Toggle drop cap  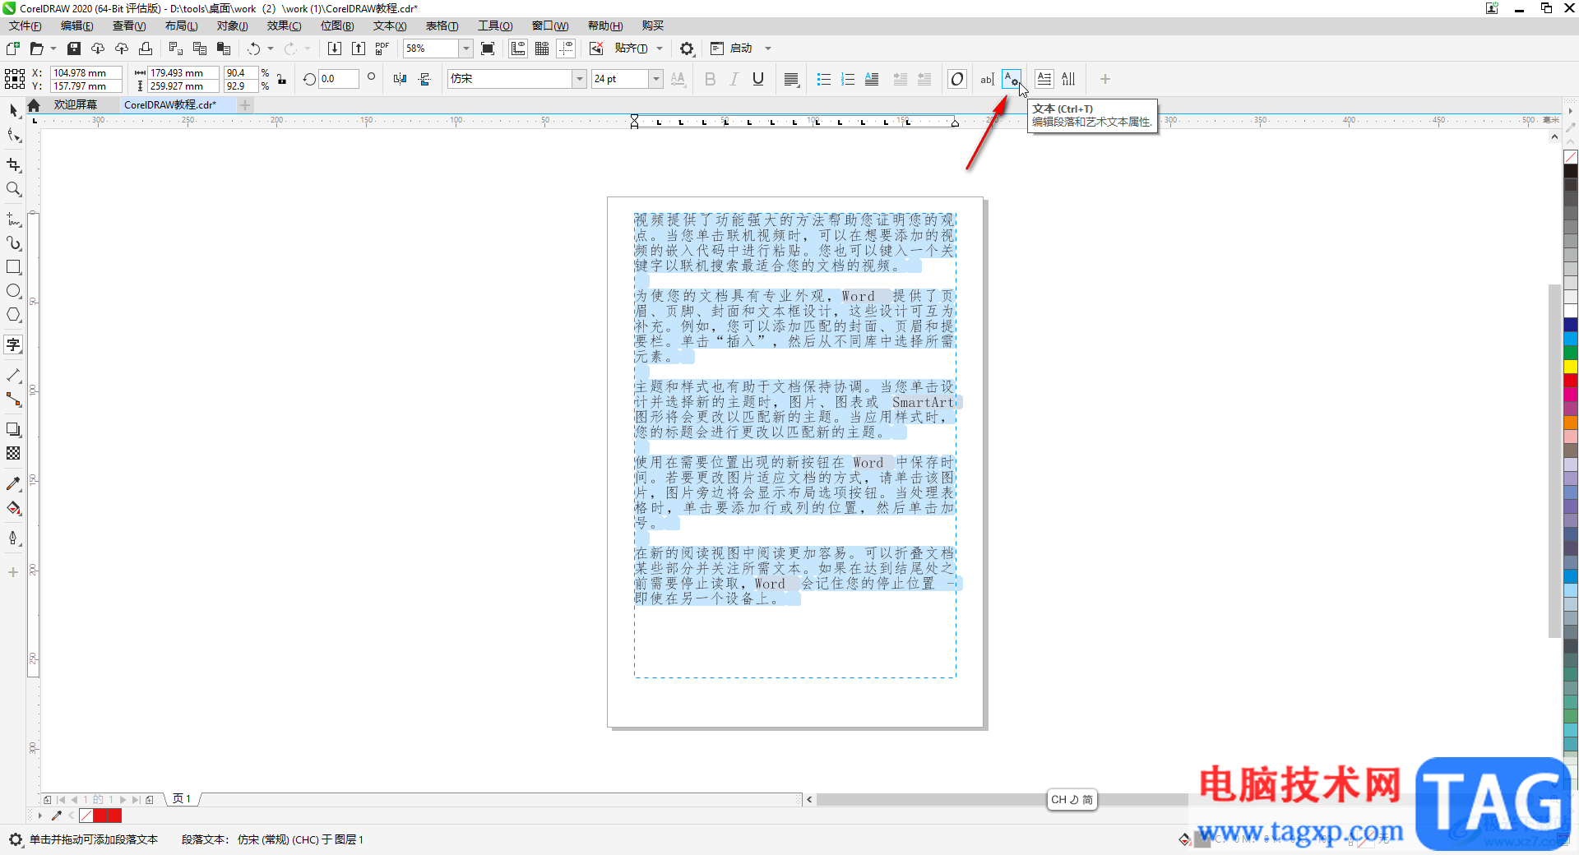[x=872, y=79]
